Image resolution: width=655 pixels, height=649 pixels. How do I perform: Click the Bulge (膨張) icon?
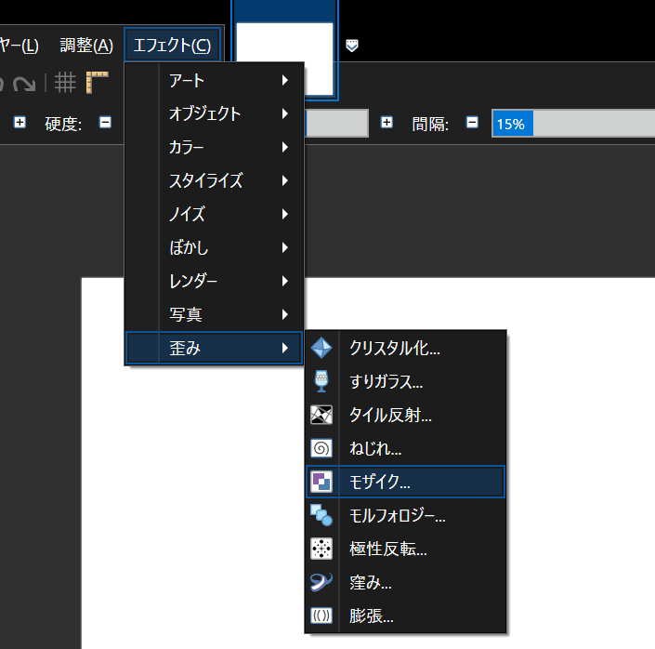(321, 616)
